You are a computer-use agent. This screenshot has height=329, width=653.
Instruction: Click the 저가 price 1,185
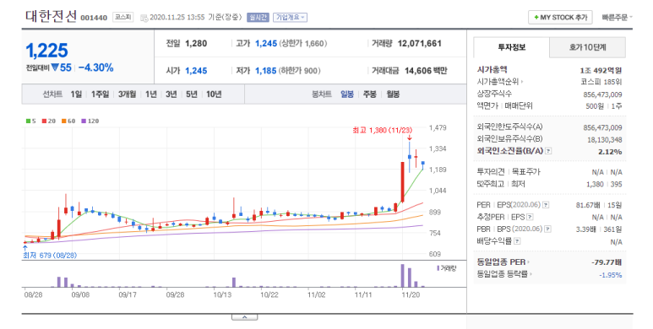point(266,71)
